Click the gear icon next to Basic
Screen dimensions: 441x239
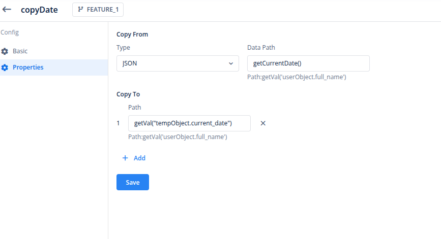[x=5, y=51]
